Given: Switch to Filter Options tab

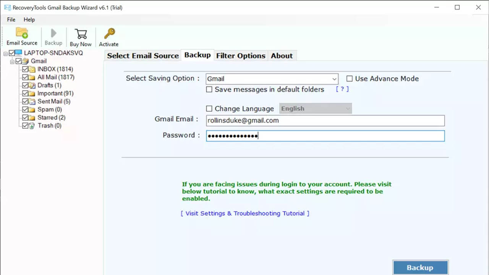Looking at the screenshot, I should pos(241,56).
